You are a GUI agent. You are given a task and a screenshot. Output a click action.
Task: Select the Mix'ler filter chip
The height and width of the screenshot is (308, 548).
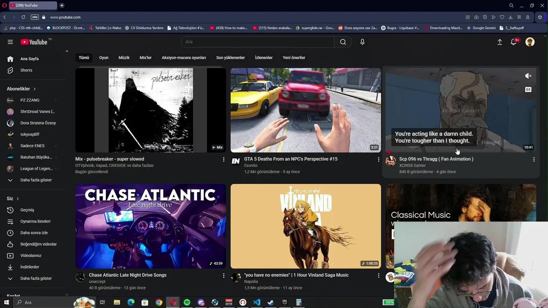[x=146, y=58]
